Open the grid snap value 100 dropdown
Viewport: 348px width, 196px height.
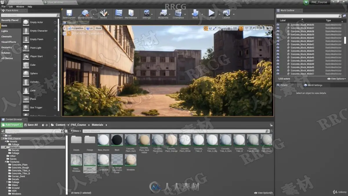[x=235, y=28]
